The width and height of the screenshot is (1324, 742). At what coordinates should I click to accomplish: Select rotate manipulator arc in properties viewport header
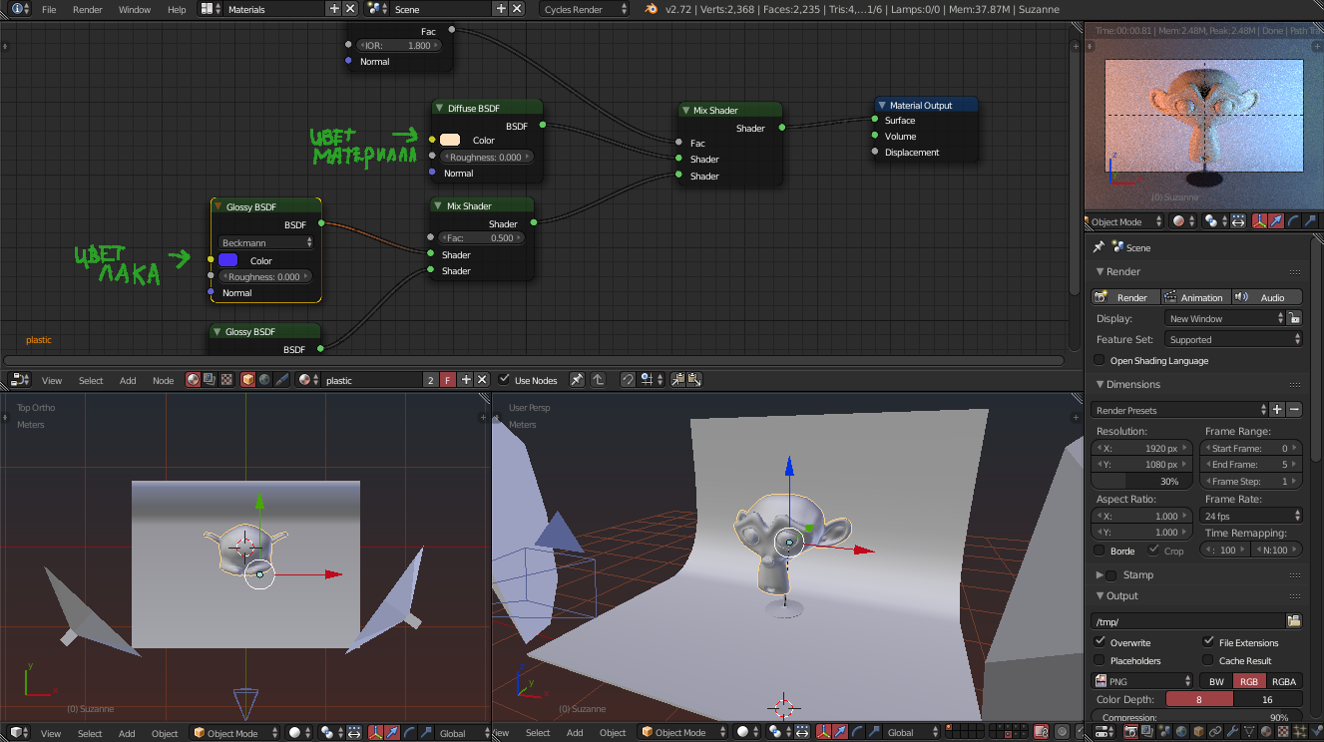(1292, 221)
